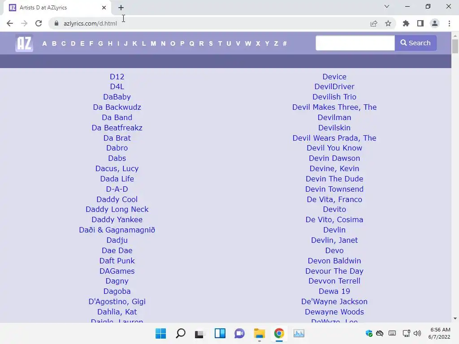Open the Chrome three-dot menu
This screenshot has height=344, width=459.
tap(449, 23)
